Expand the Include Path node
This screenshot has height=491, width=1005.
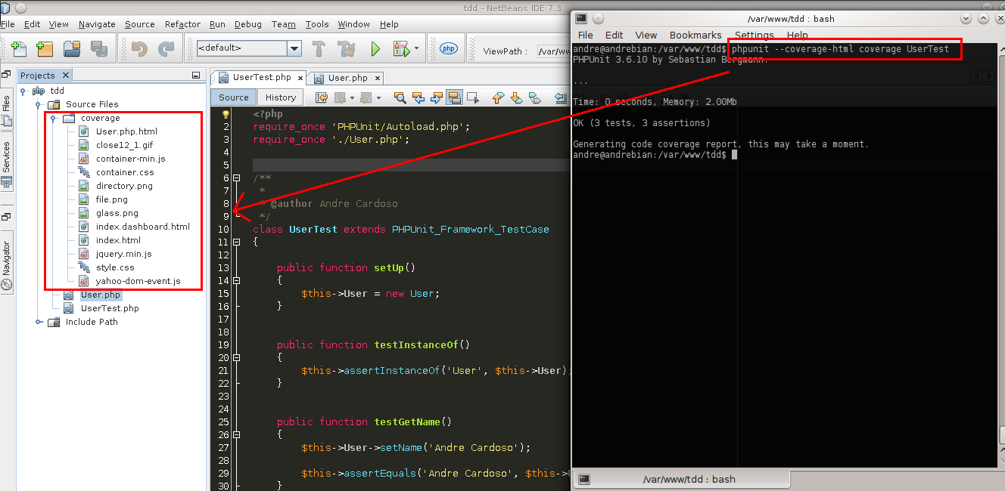[38, 322]
